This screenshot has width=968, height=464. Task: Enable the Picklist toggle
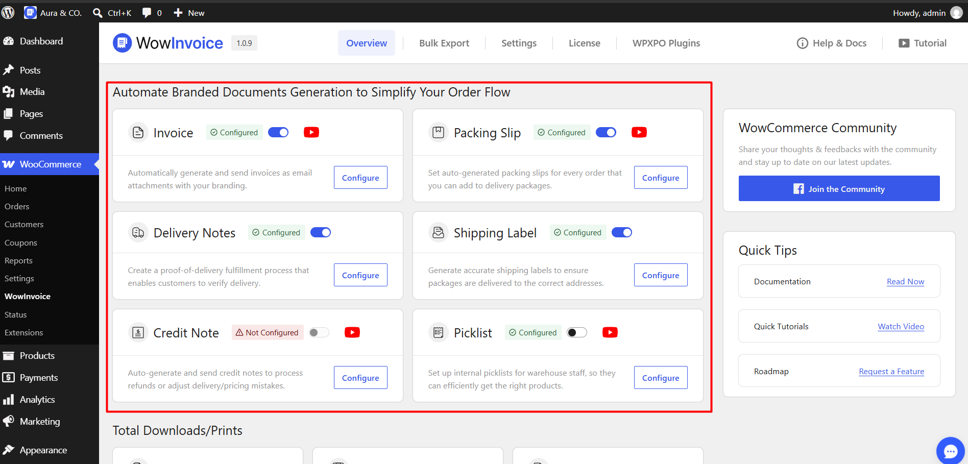[577, 332]
